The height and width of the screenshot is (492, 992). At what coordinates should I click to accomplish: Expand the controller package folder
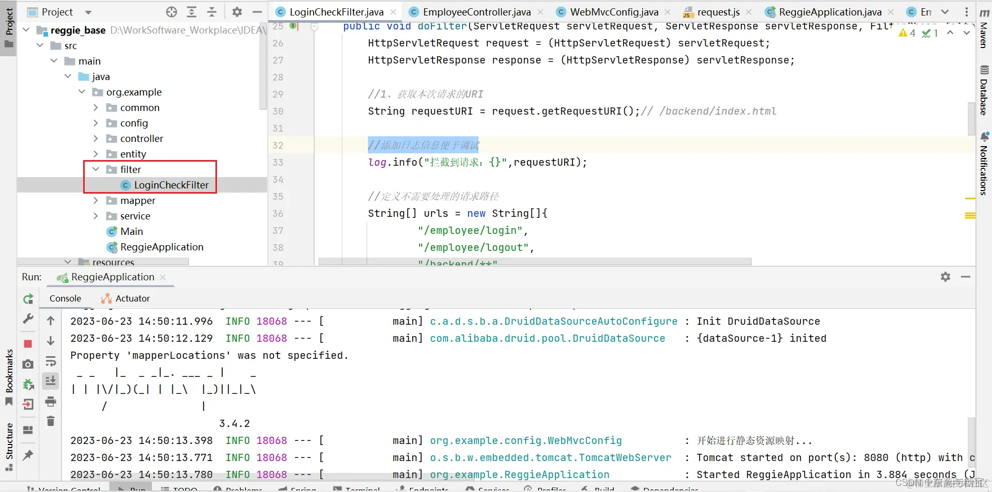[x=96, y=138]
